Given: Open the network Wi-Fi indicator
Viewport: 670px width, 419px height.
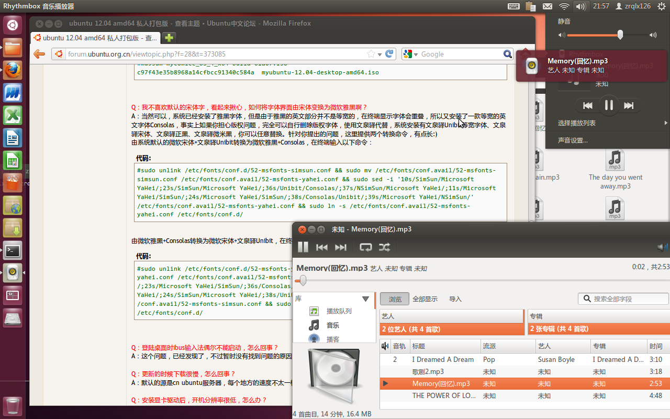Looking at the screenshot, I should click(x=564, y=6).
